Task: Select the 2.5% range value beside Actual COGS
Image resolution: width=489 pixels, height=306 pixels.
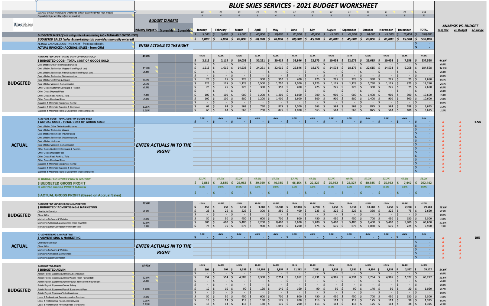Action: tap(477, 122)
